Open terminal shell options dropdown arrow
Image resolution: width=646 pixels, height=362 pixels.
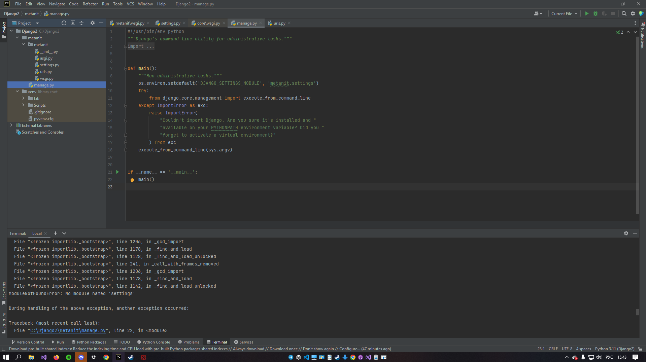pyautogui.click(x=64, y=233)
